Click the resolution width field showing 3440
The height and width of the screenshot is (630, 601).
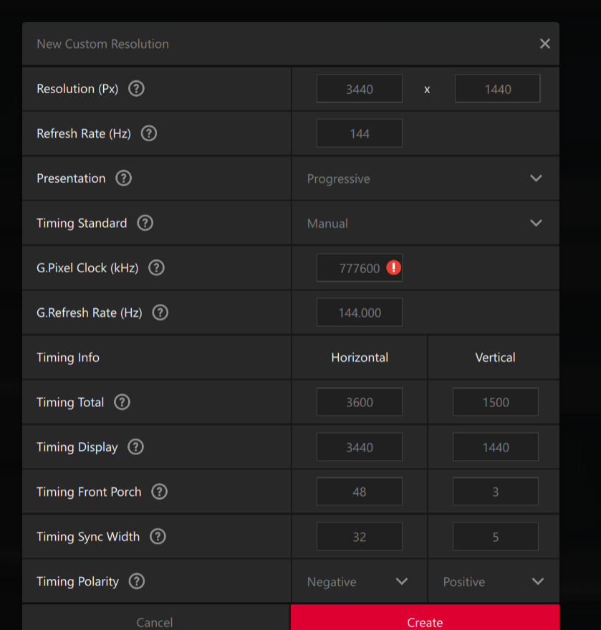point(360,89)
